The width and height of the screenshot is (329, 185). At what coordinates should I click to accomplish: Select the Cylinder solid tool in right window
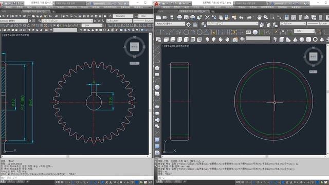308,40
